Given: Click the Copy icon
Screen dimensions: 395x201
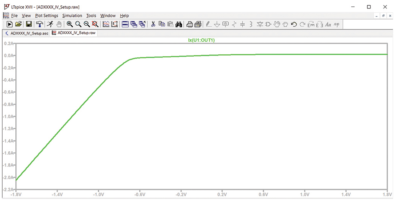Looking at the screenshot, I should click(162, 24).
